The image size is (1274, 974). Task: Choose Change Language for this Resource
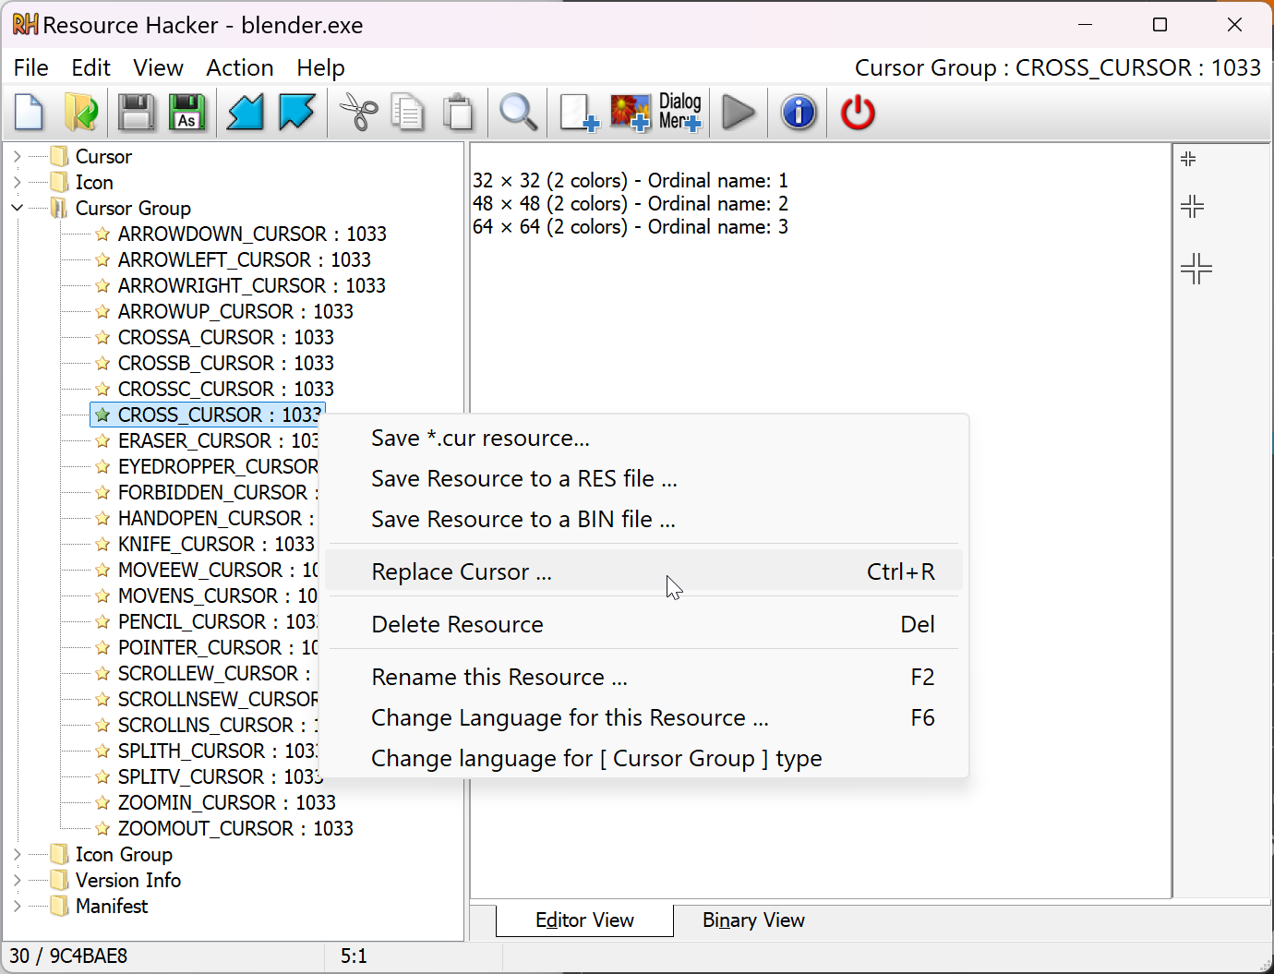tap(644, 718)
